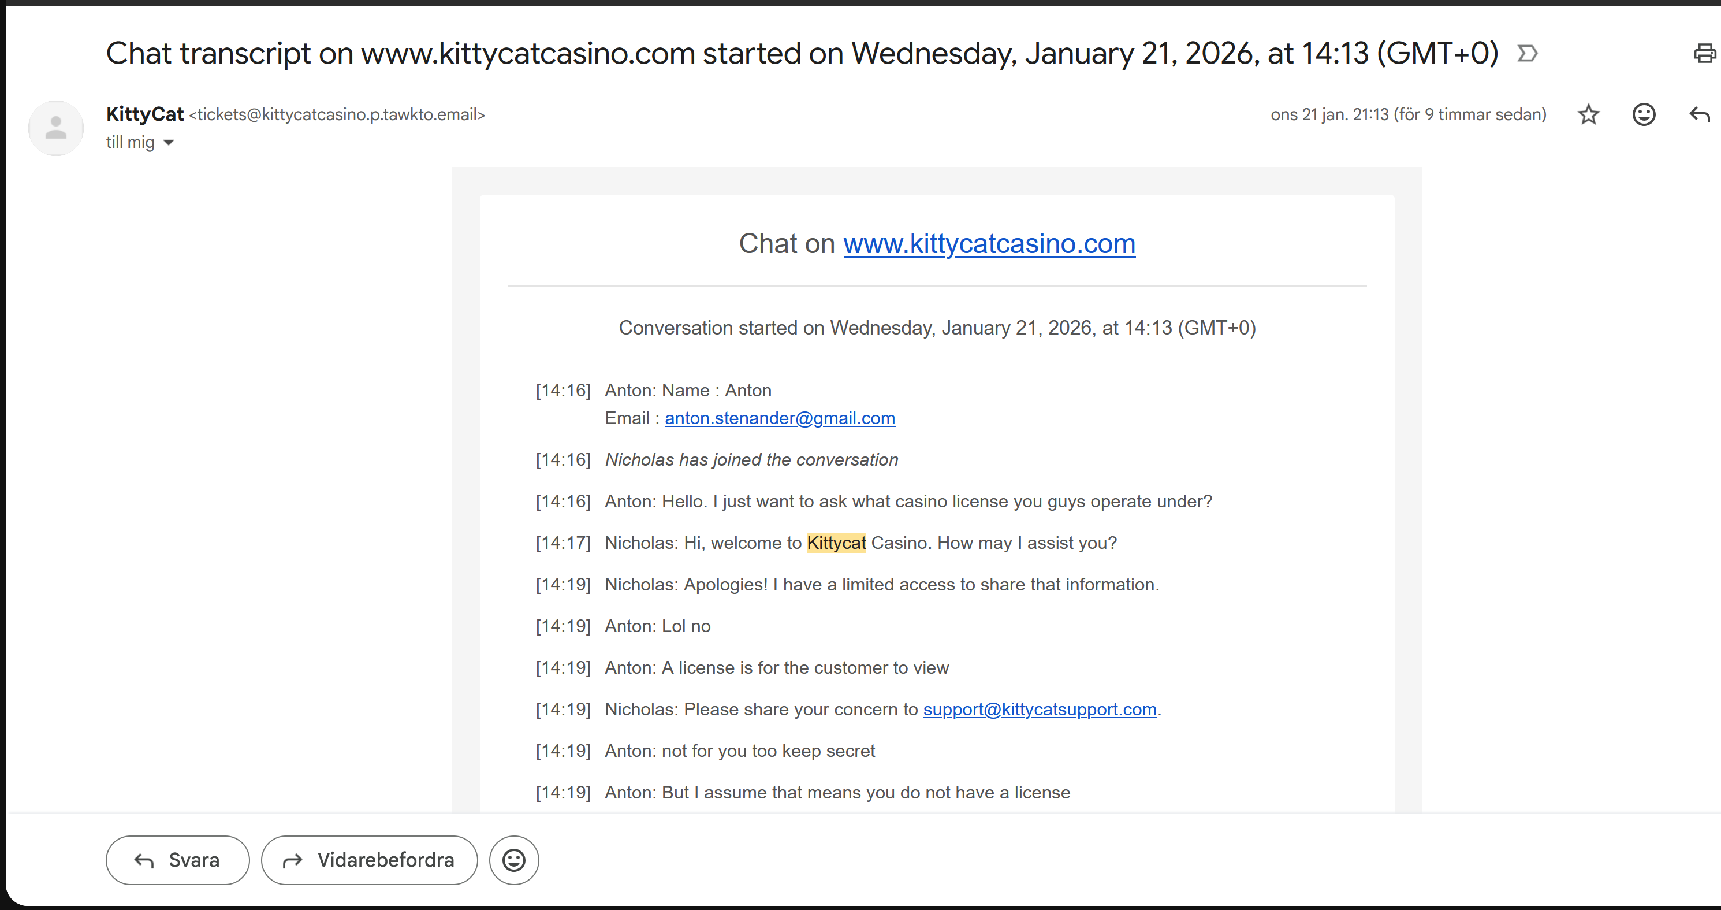Click the highlighted Kittycat search term
The image size is (1721, 910).
pyautogui.click(x=836, y=543)
